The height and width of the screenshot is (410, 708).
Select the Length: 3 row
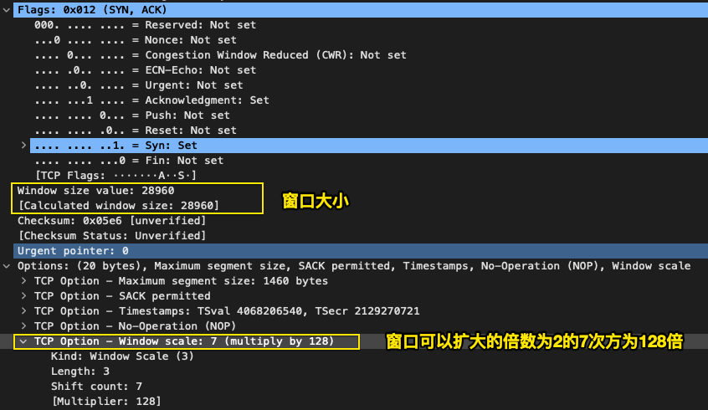coord(80,372)
